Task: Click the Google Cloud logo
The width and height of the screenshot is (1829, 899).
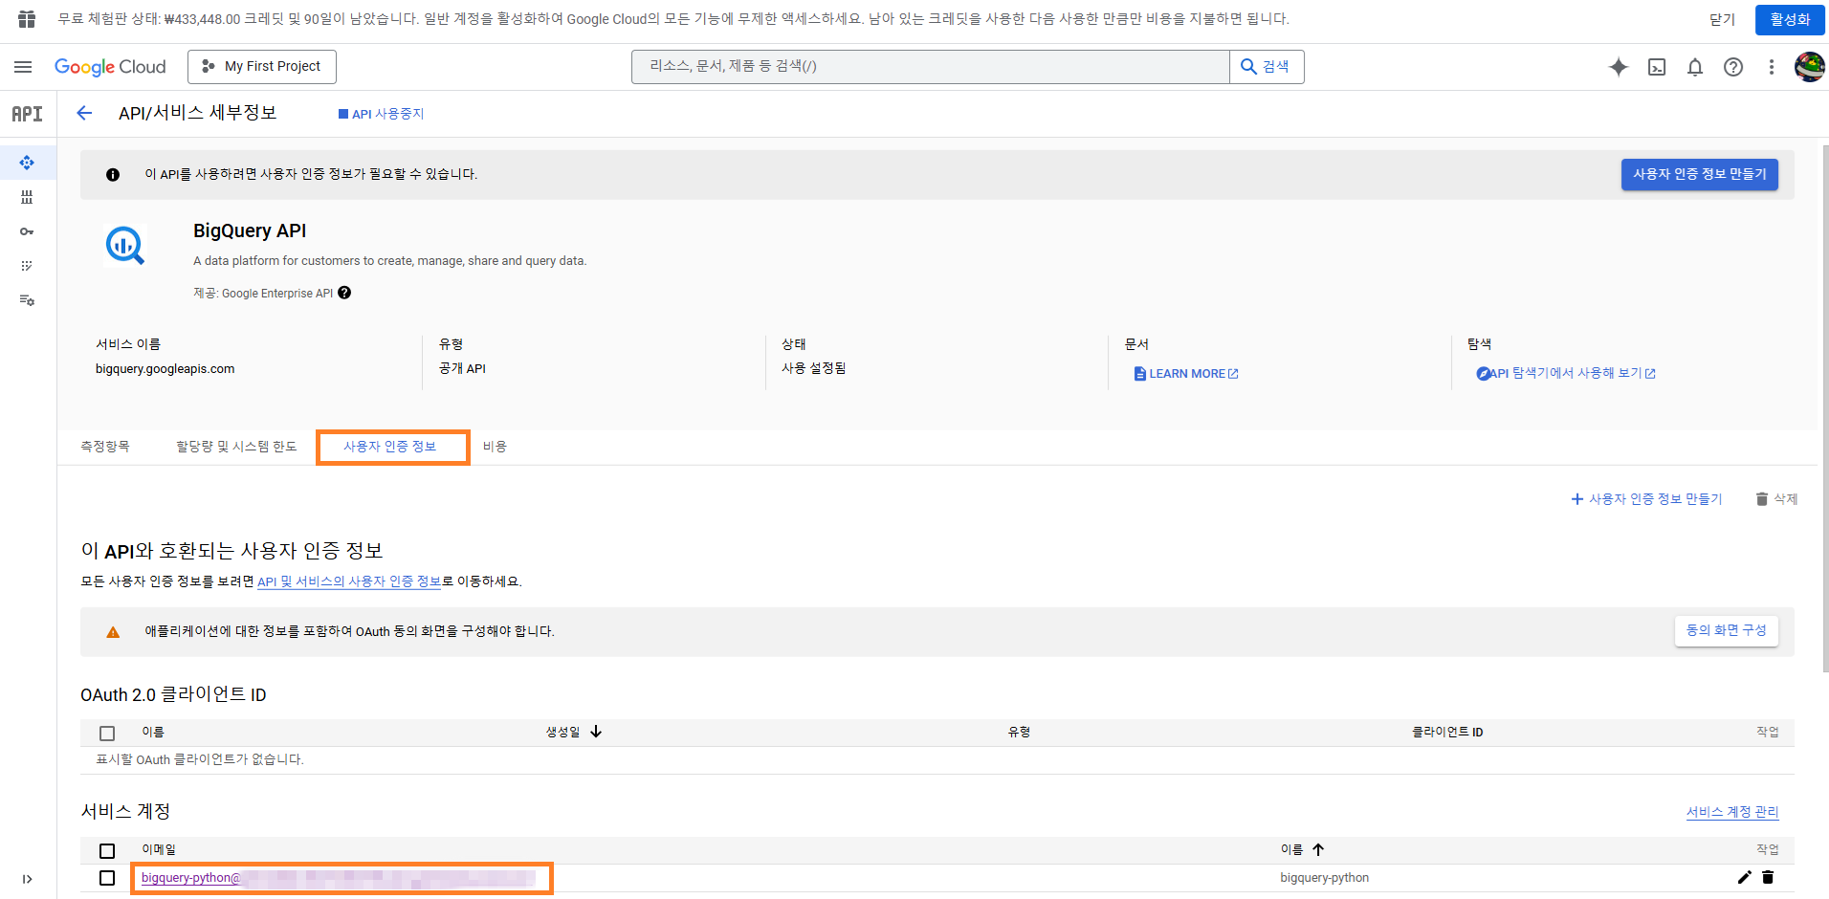Action: [110, 67]
